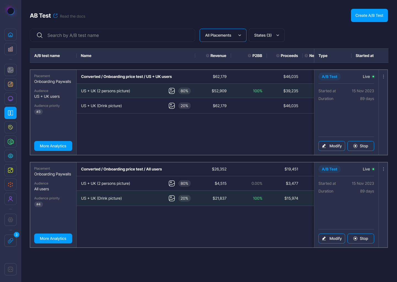Stop the US + UK users test
The height and width of the screenshot is (282, 397).
coord(360,146)
